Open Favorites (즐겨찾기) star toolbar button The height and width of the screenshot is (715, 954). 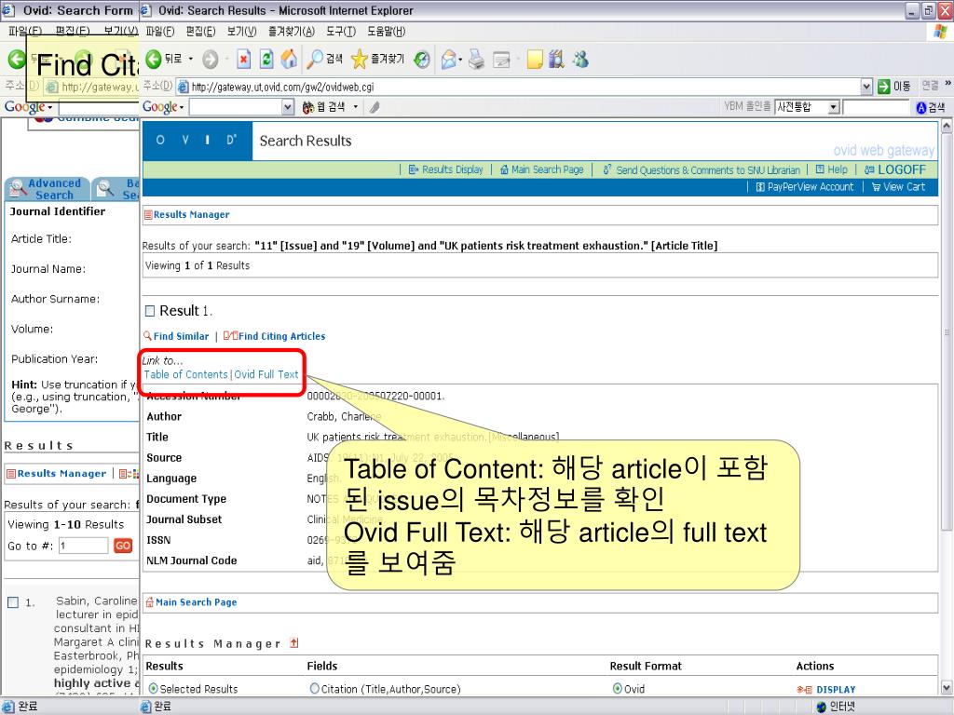pyautogui.click(x=377, y=59)
